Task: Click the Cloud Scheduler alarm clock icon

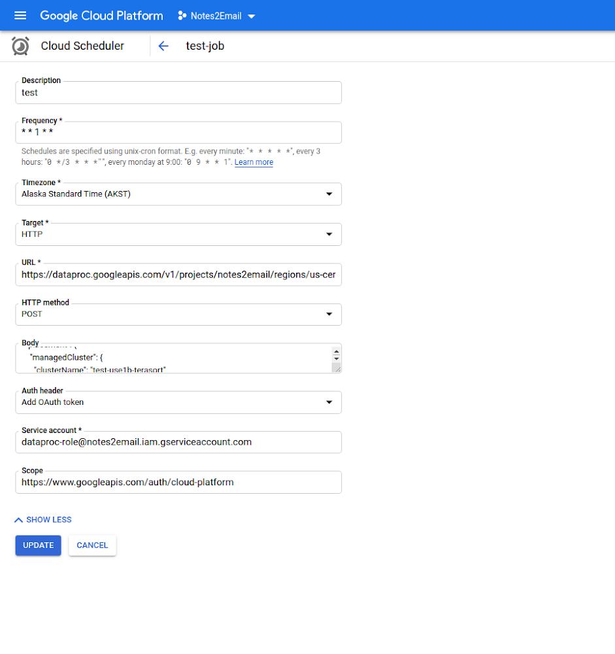Action: click(20, 46)
